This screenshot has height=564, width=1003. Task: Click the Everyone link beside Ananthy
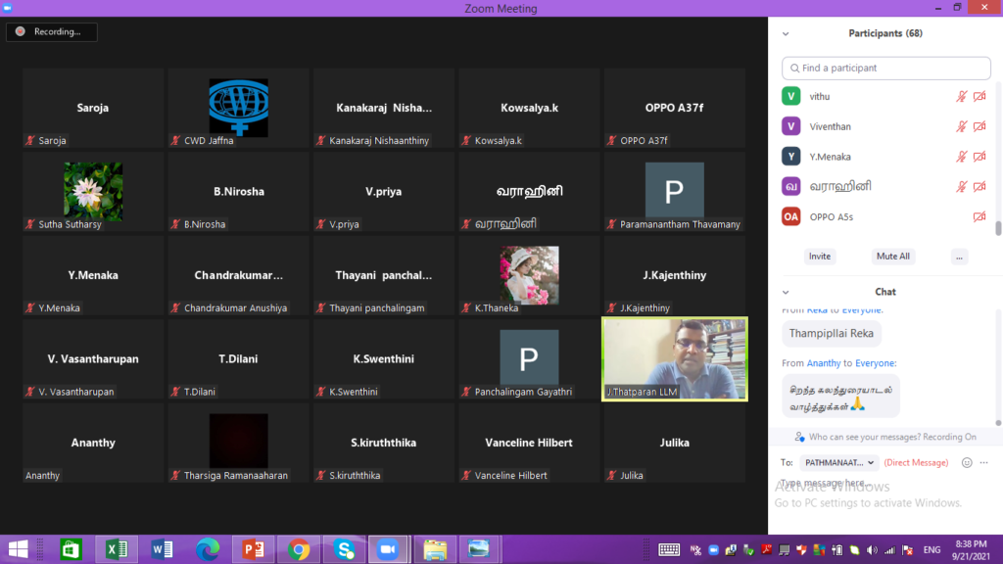(875, 363)
